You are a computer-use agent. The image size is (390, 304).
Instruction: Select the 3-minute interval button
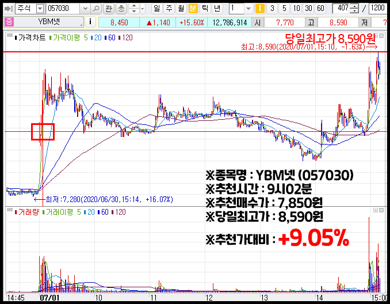272,9
